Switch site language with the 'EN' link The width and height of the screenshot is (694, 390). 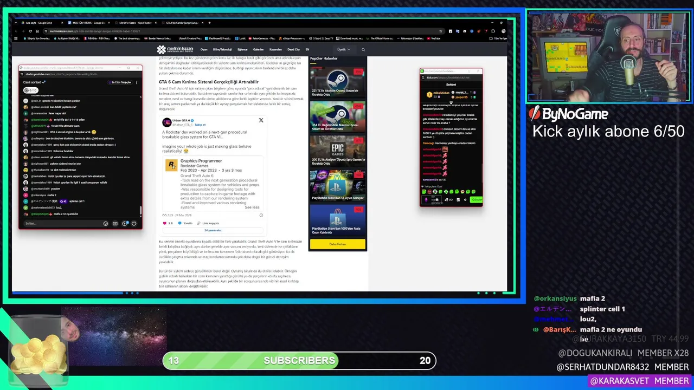[307, 49]
